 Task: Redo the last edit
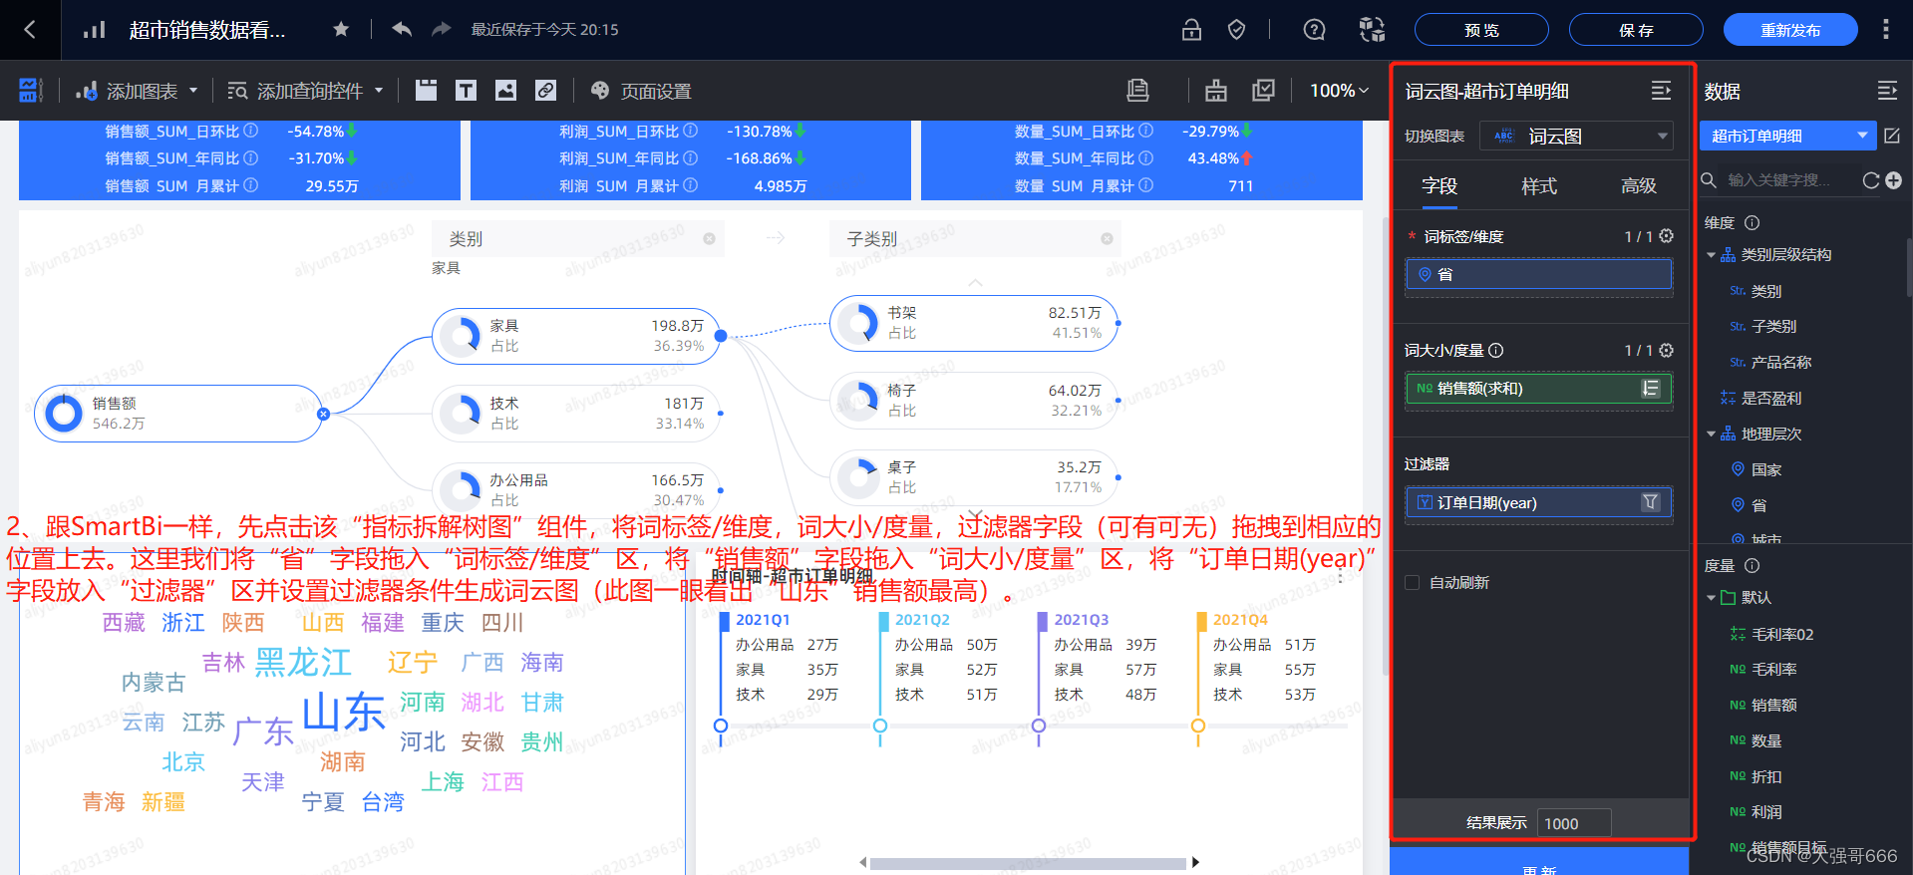[441, 30]
